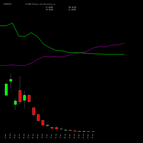This screenshot has height=143, width=143.
Task: Select the 08 Apr date label
Action: coord(33,136)
